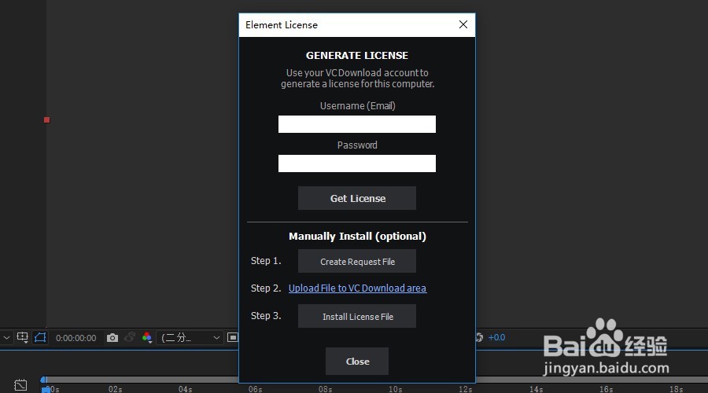Viewport: 708px width, 393px height.
Task: Open Upload File to VC Download area link
Action: pyautogui.click(x=357, y=288)
